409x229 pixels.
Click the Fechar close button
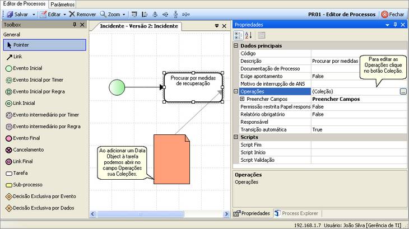[393, 15]
